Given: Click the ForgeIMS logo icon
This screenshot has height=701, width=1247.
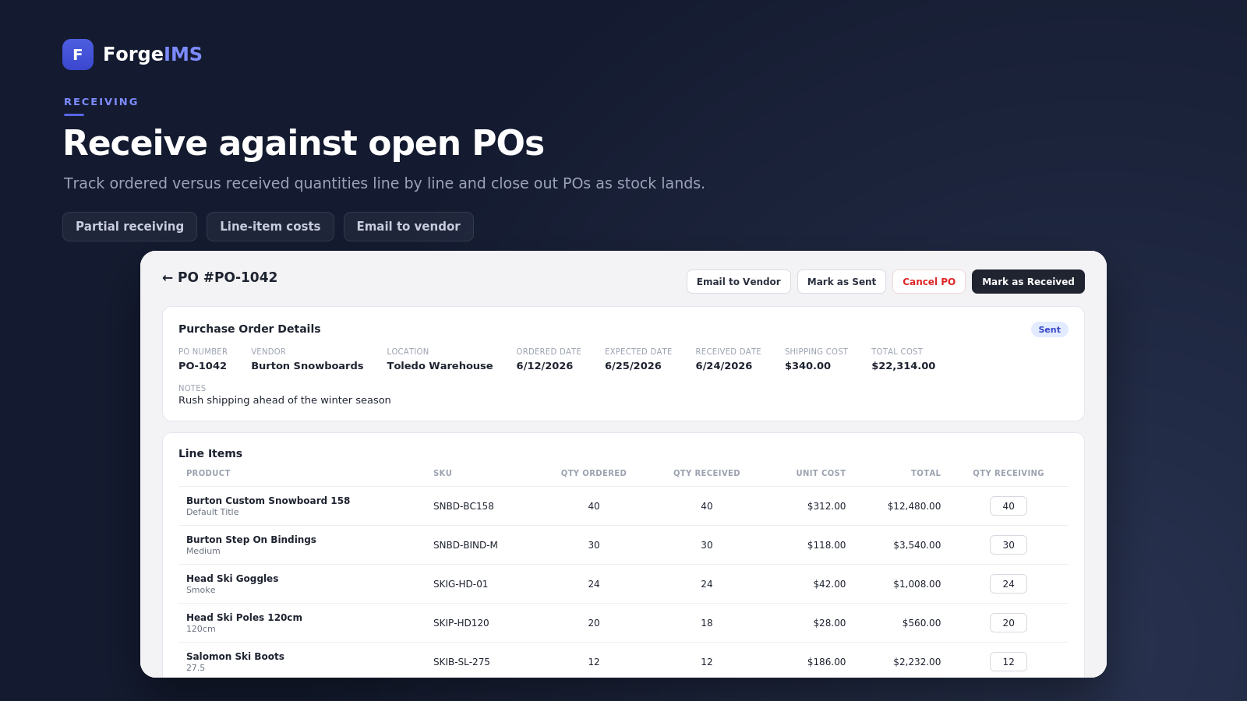Looking at the screenshot, I should coord(78,55).
